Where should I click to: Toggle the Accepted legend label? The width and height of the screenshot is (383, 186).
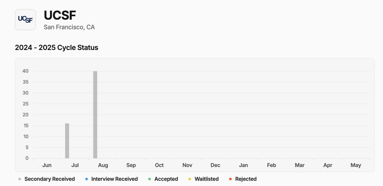coord(166,179)
